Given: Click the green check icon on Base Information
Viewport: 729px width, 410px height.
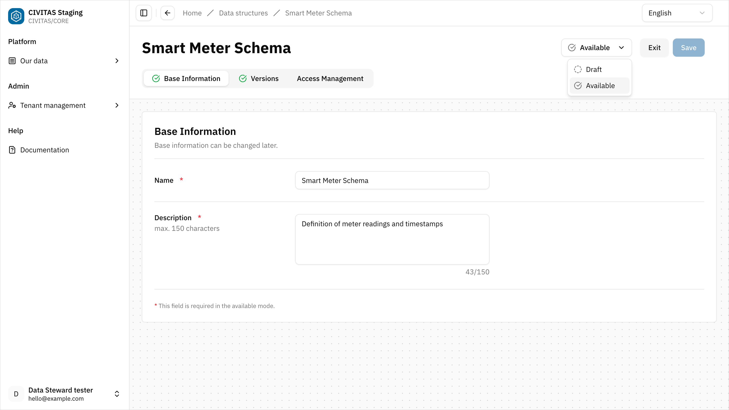Looking at the screenshot, I should [x=156, y=78].
